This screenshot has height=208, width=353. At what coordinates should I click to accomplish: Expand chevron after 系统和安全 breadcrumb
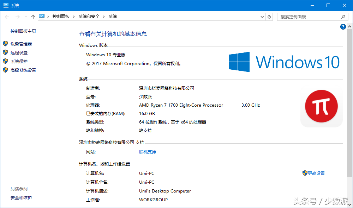click(x=104, y=17)
